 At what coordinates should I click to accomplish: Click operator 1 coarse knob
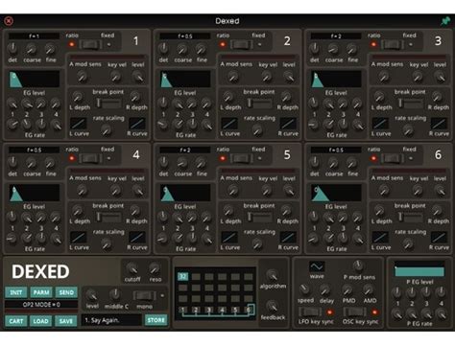click(31, 49)
